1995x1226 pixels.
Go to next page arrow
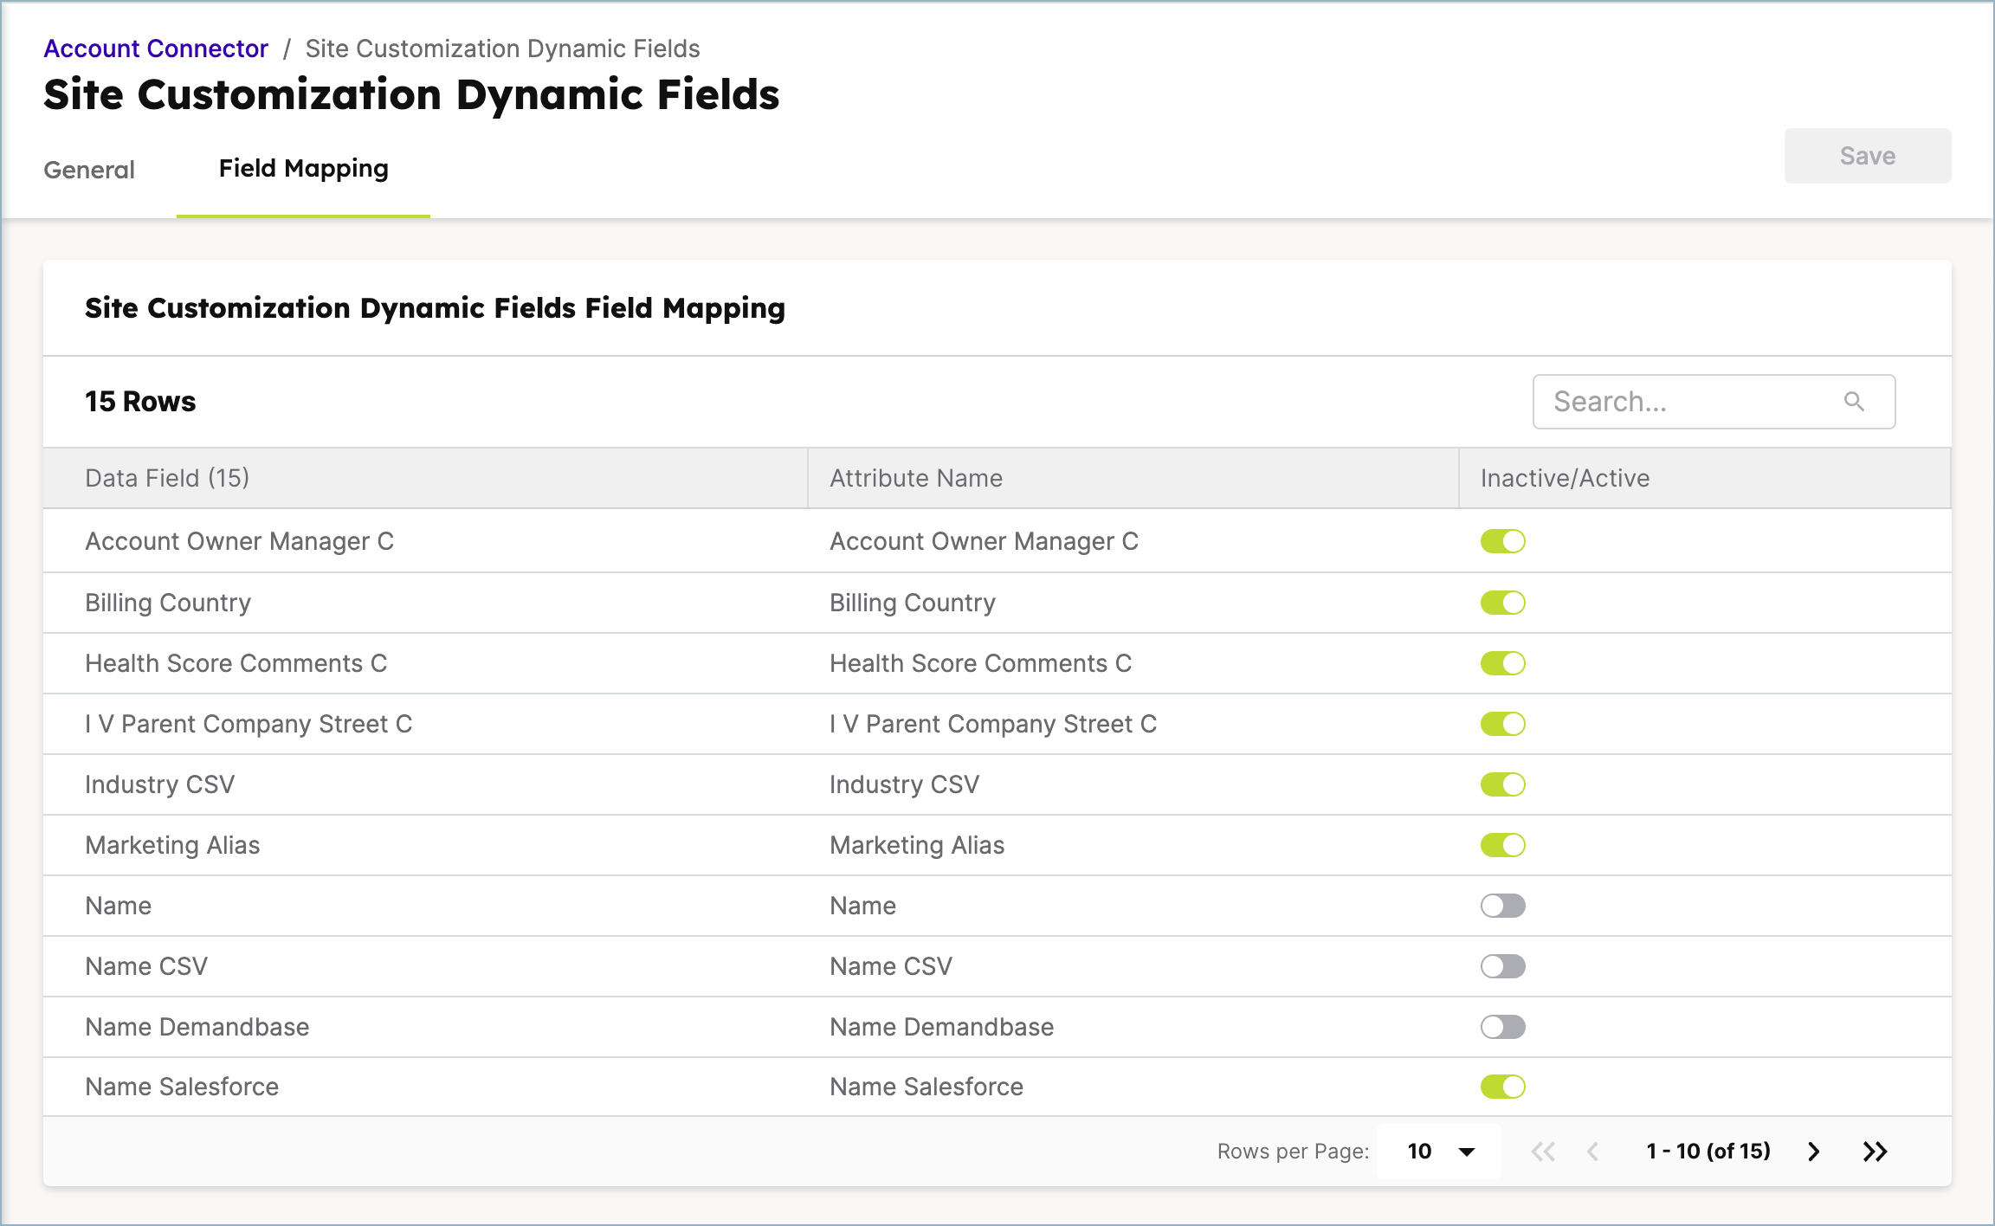[1813, 1151]
